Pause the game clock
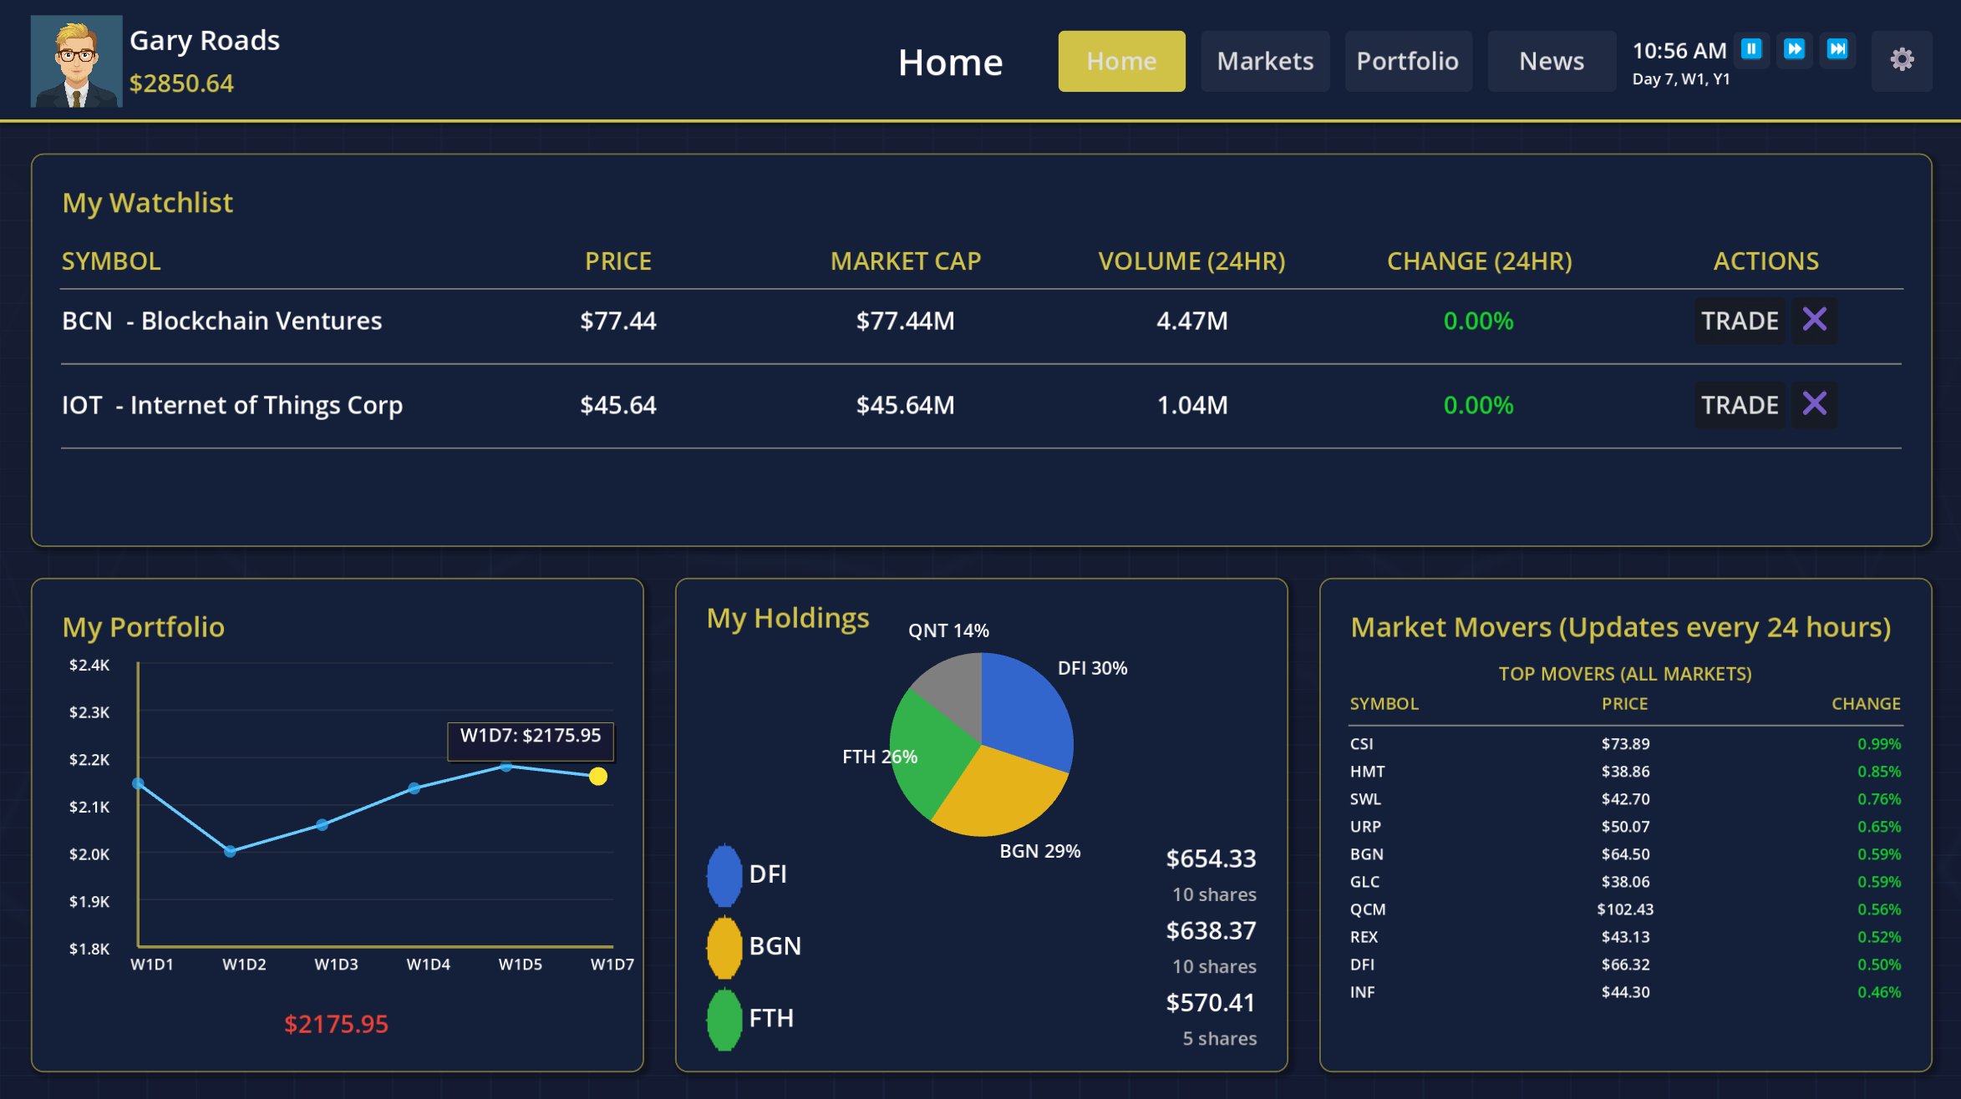This screenshot has width=1961, height=1099. [x=1751, y=49]
